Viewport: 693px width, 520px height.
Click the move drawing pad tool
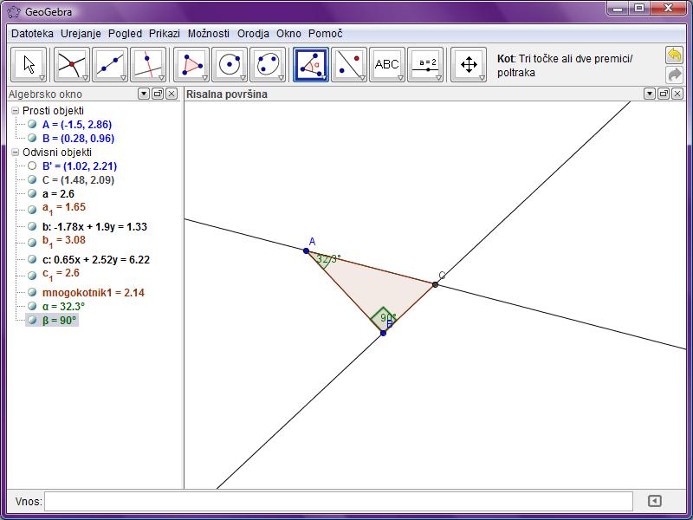469,64
